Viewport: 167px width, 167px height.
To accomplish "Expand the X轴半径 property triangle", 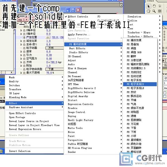I will (x=21, y=30).
